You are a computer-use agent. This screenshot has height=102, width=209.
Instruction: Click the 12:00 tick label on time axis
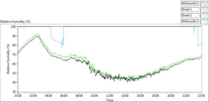pos(110,95)
